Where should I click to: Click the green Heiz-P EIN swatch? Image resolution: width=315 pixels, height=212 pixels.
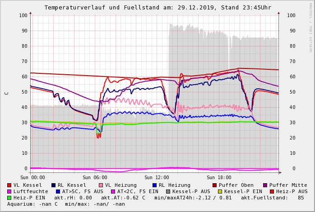click(9, 198)
